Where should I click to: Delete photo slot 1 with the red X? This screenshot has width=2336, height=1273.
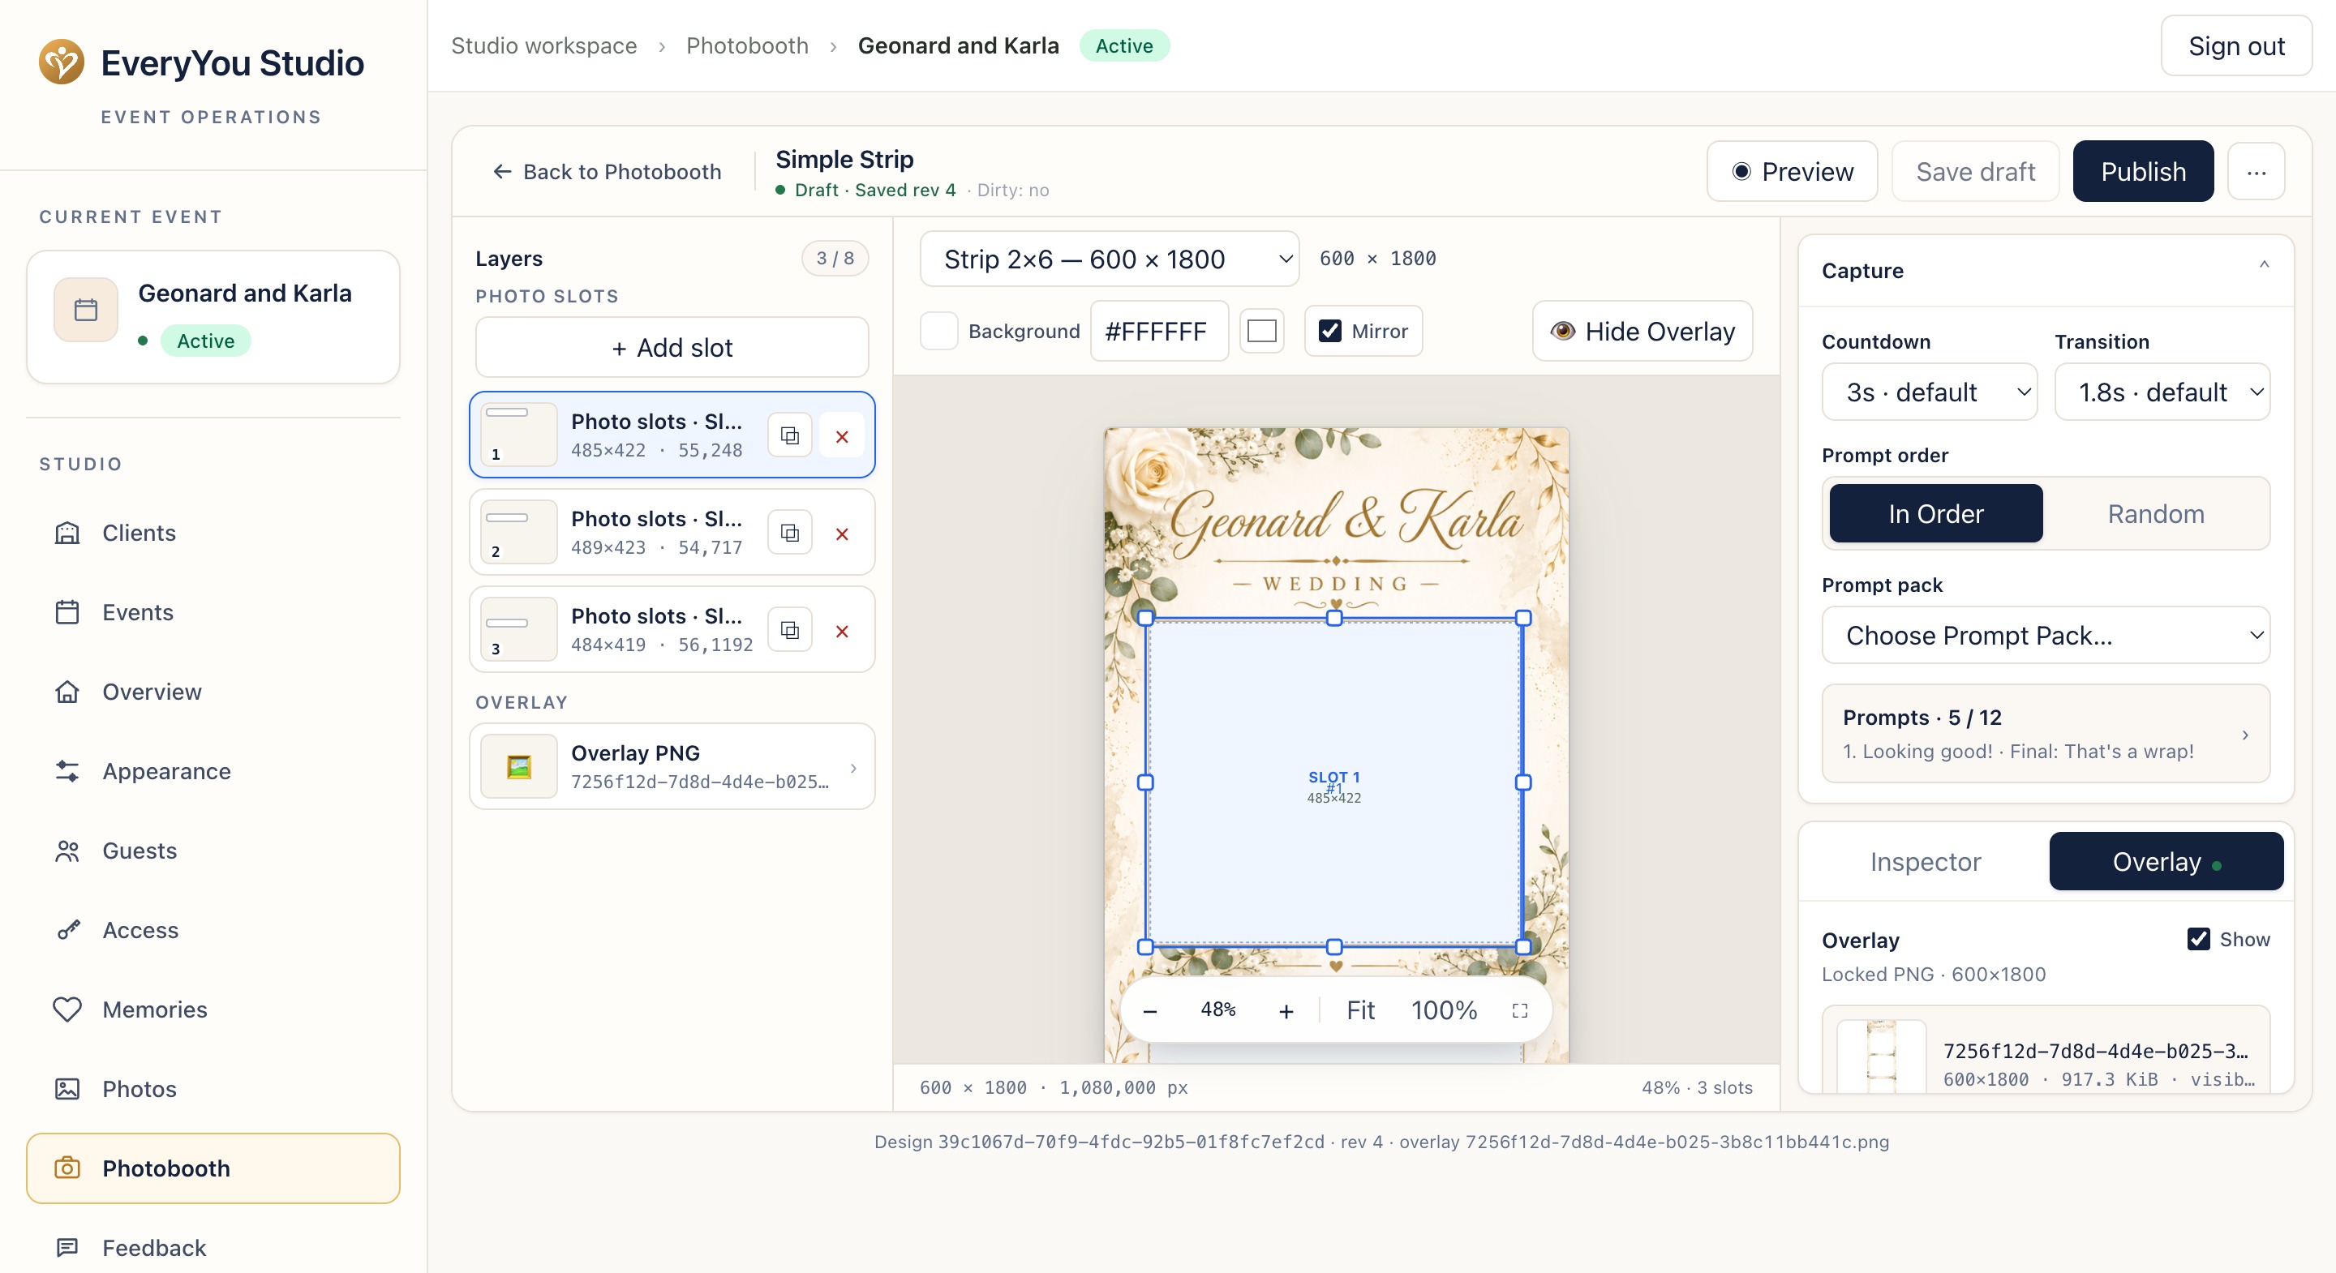pos(843,436)
